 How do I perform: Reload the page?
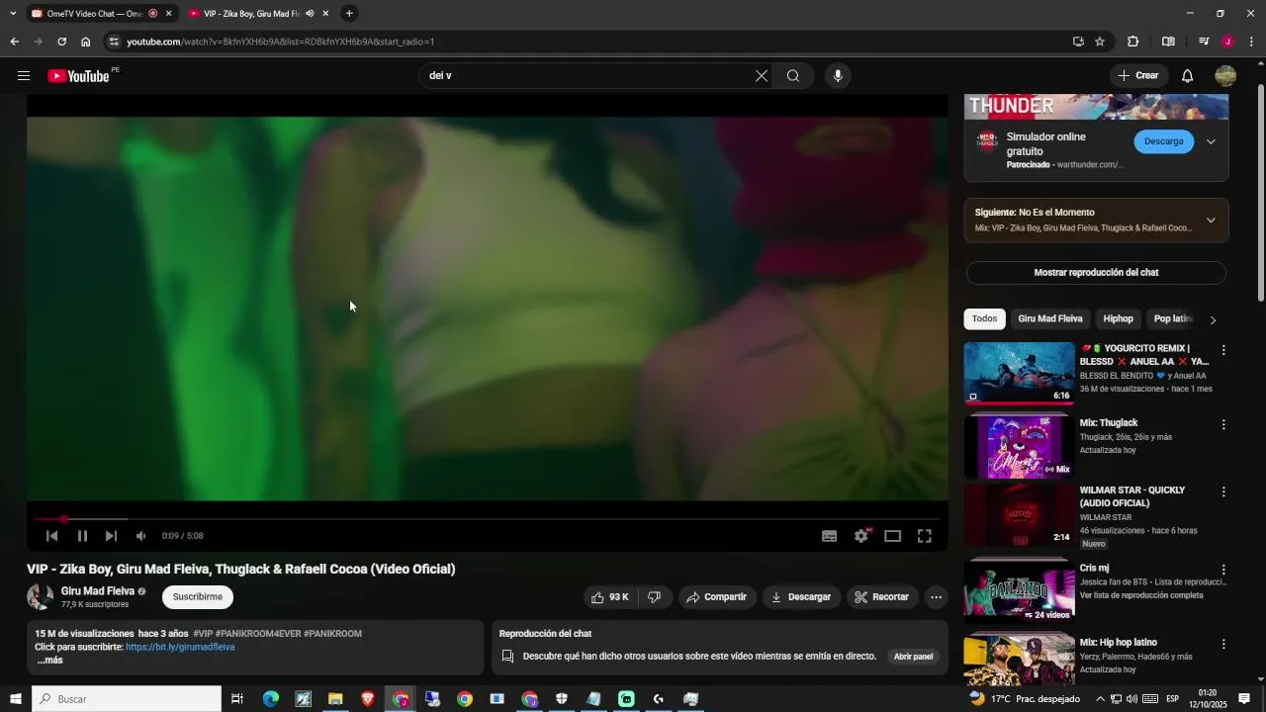click(x=61, y=42)
